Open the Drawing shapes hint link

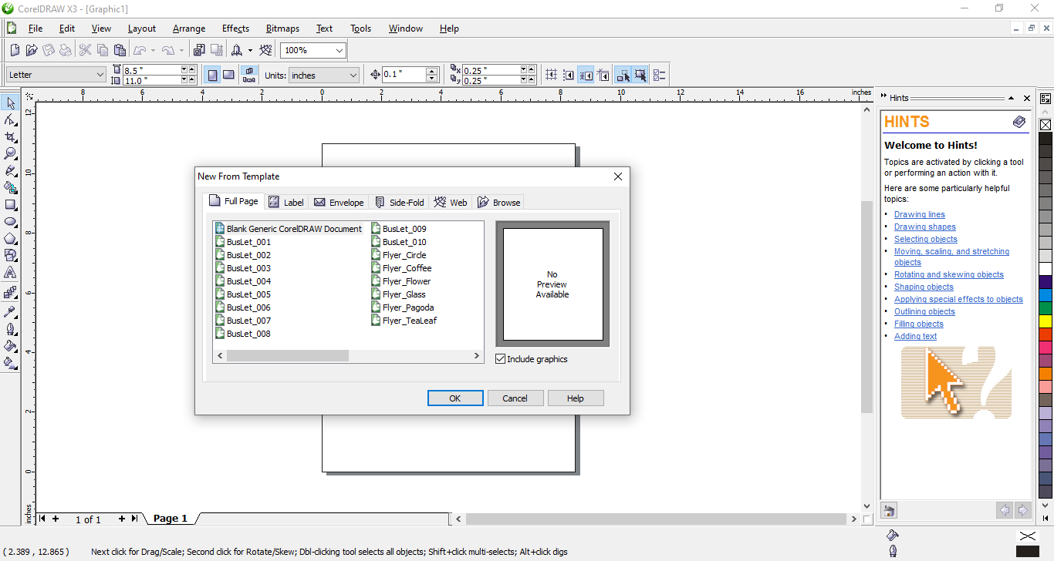924,227
